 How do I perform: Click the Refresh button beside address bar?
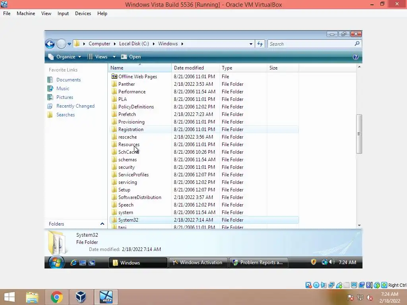tap(260, 44)
